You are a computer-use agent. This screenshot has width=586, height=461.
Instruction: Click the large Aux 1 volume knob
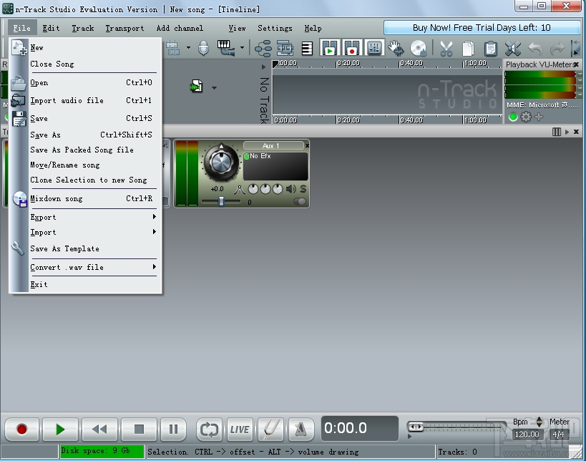[220, 162]
